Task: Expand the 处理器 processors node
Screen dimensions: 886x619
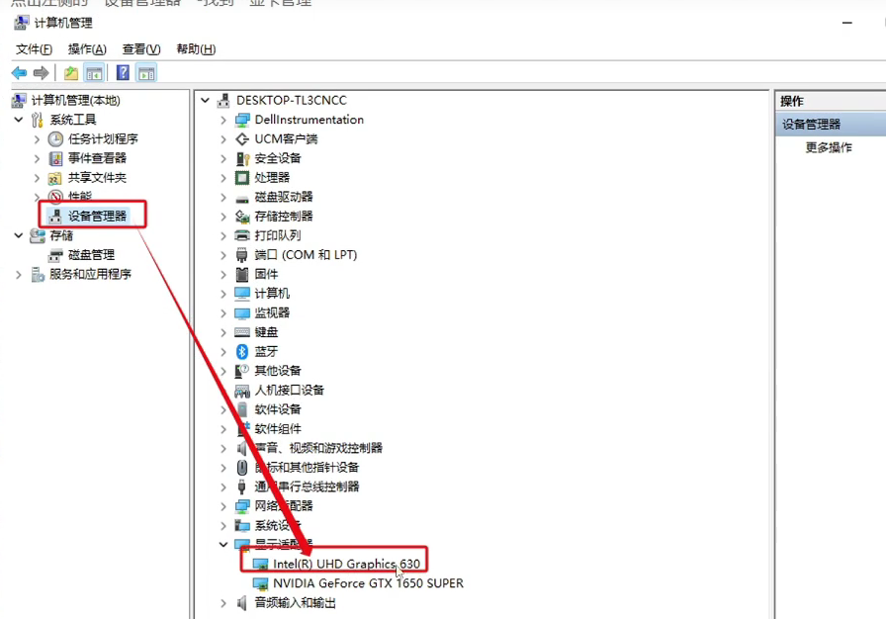Action: coord(223,178)
